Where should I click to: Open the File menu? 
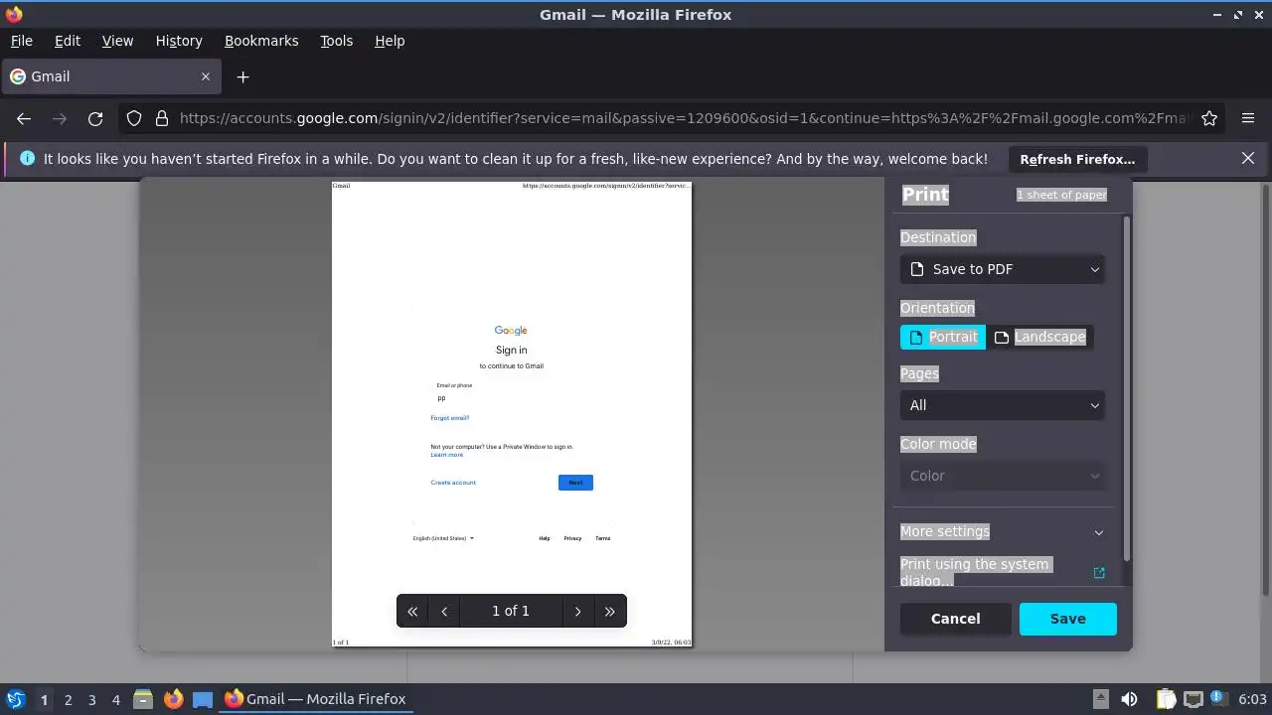(x=21, y=41)
